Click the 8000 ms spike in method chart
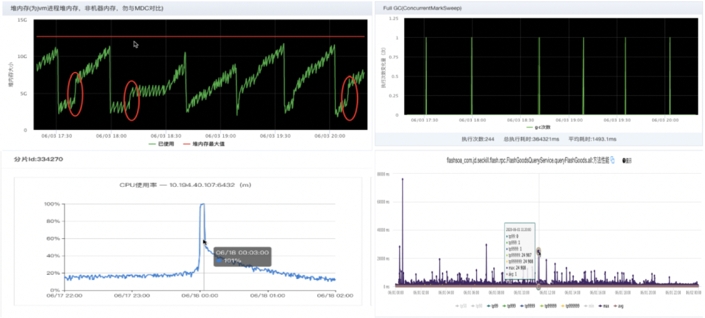705x318 pixels. [402, 178]
